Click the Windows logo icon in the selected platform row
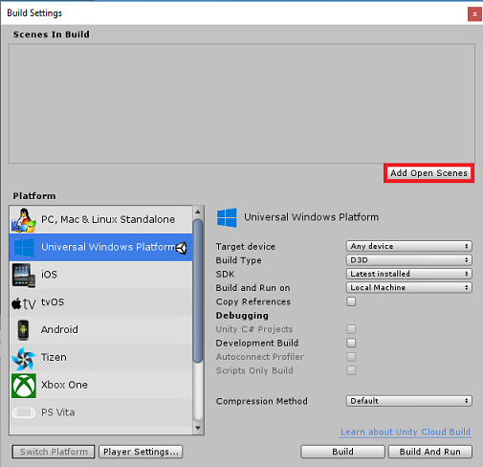483x467 pixels. point(24,248)
